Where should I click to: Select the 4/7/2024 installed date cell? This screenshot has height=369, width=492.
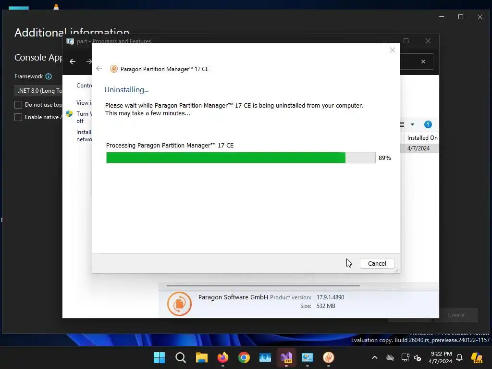pyautogui.click(x=418, y=148)
